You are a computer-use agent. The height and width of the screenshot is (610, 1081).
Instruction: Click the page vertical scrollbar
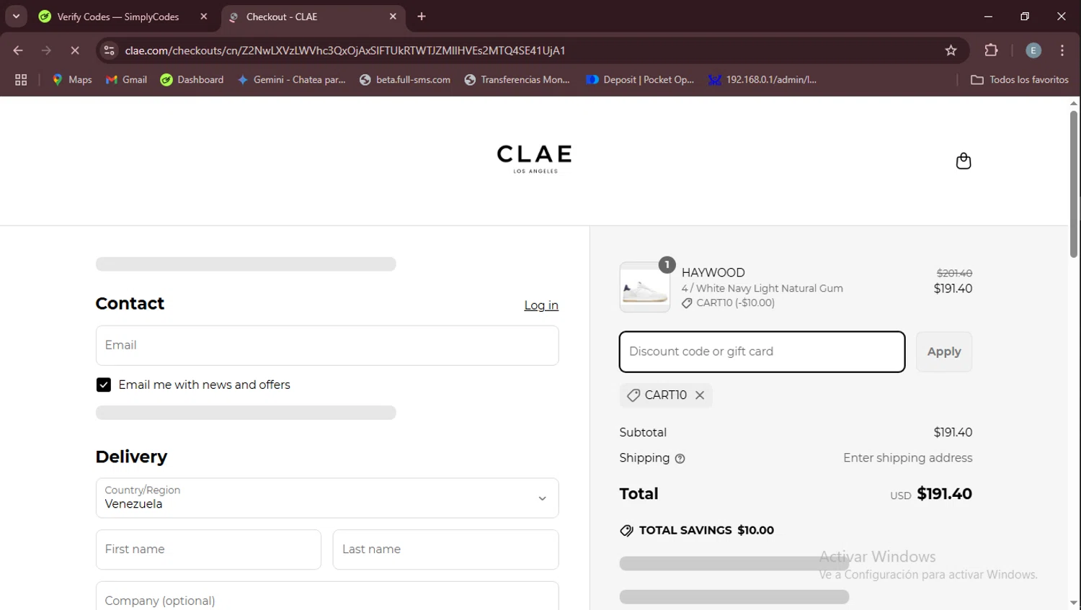click(1074, 184)
